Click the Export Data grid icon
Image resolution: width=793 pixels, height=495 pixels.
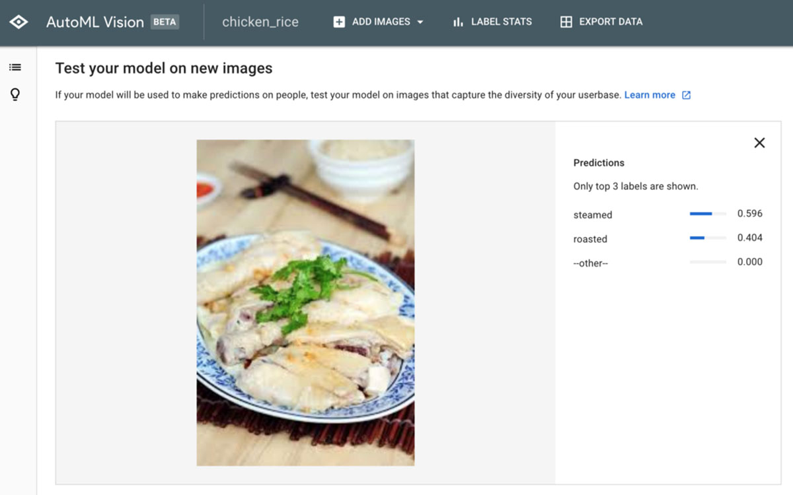tap(566, 22)
